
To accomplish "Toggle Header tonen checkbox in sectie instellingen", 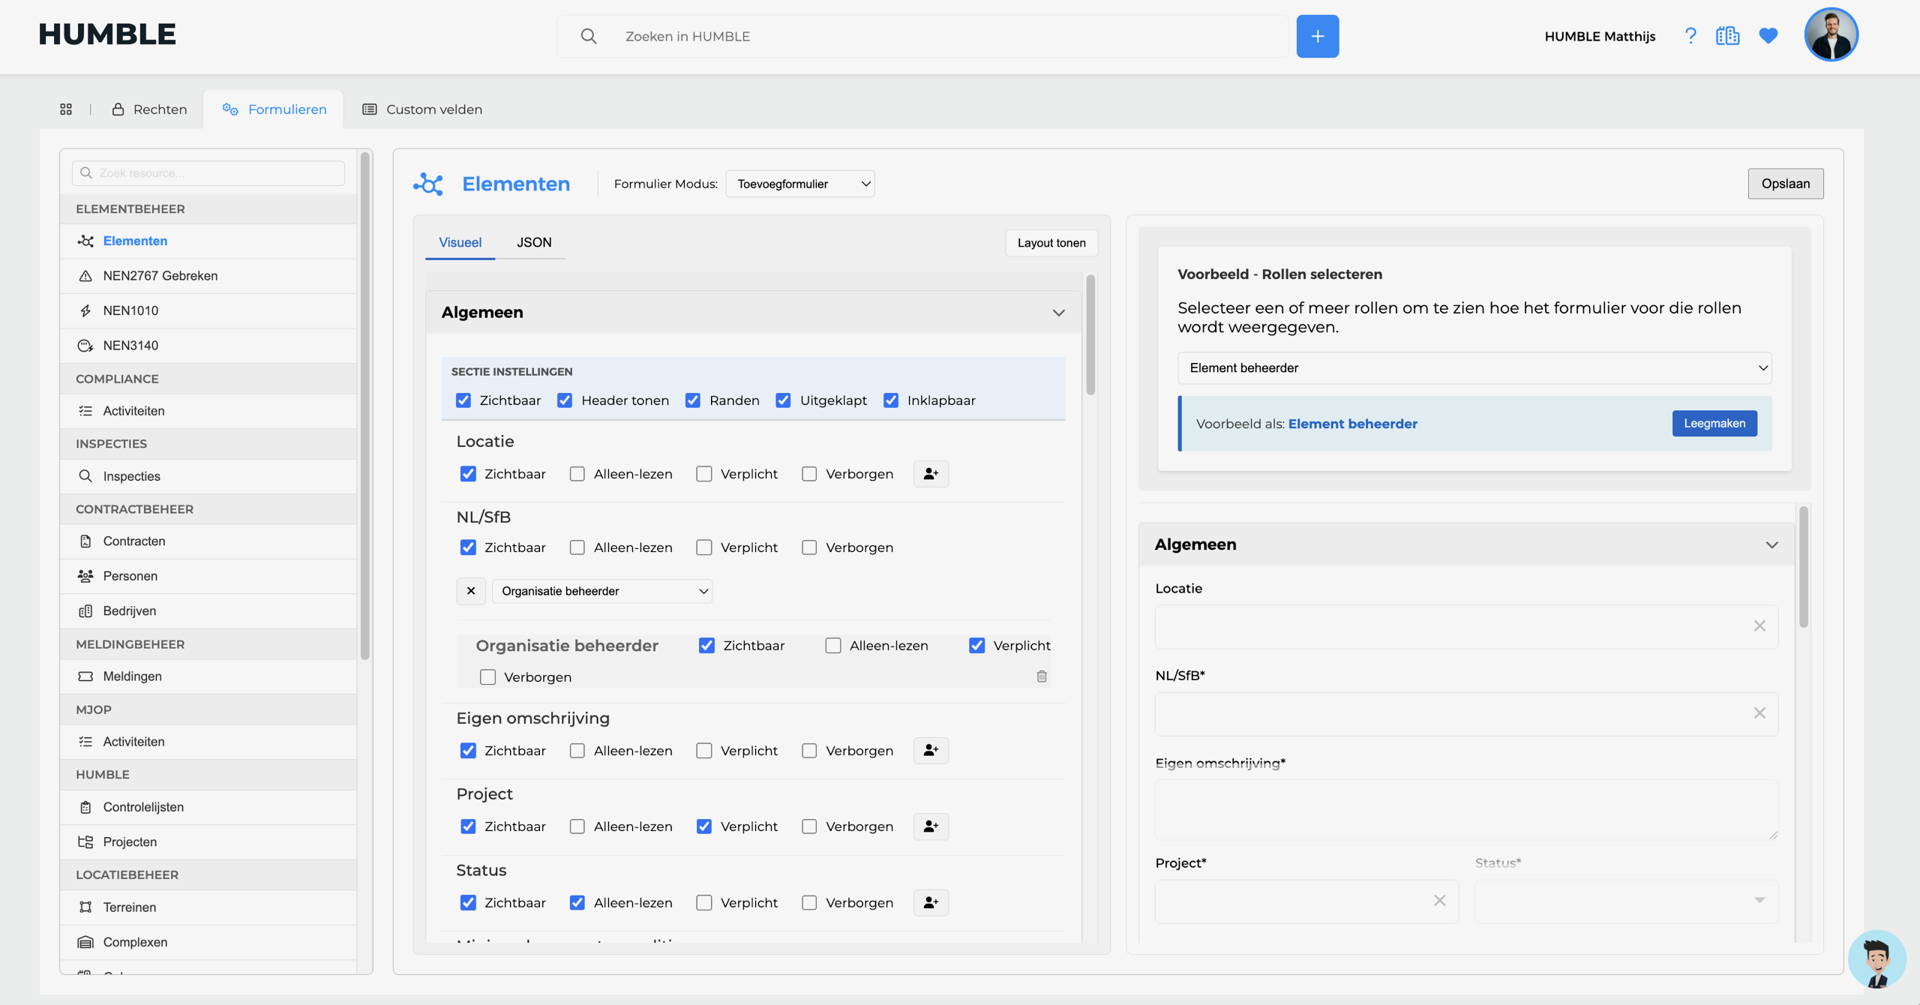I will (x=565, y=400).
